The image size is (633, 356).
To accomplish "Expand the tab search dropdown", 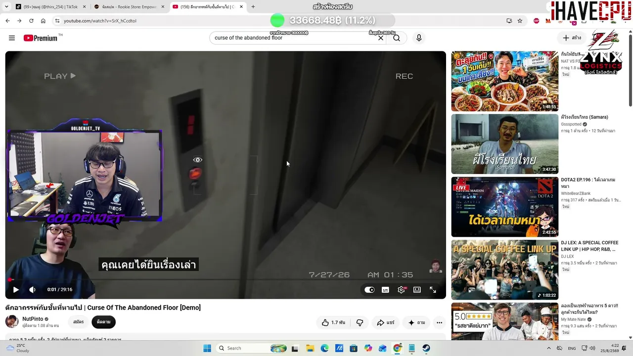I will point(7,7).
